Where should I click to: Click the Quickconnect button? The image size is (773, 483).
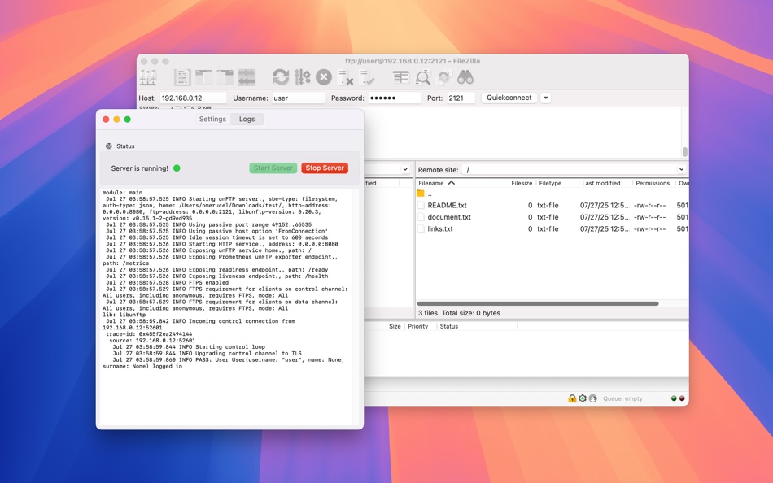coord(509,98)
